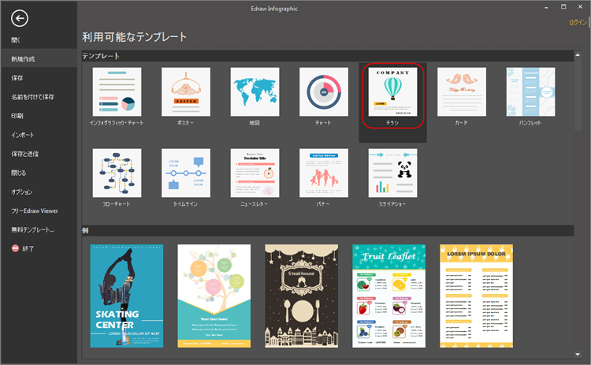Open the Fruit Leaflet example thumbnail
This screenshot has height=365, width=591.
(x=388, y=296)
